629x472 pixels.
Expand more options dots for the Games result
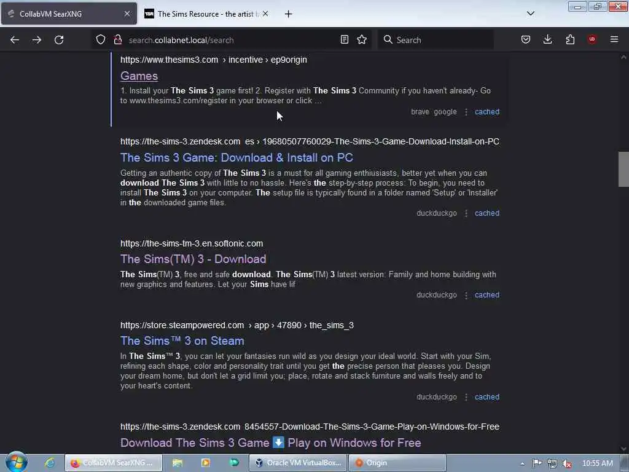click(x=466, y=112)
